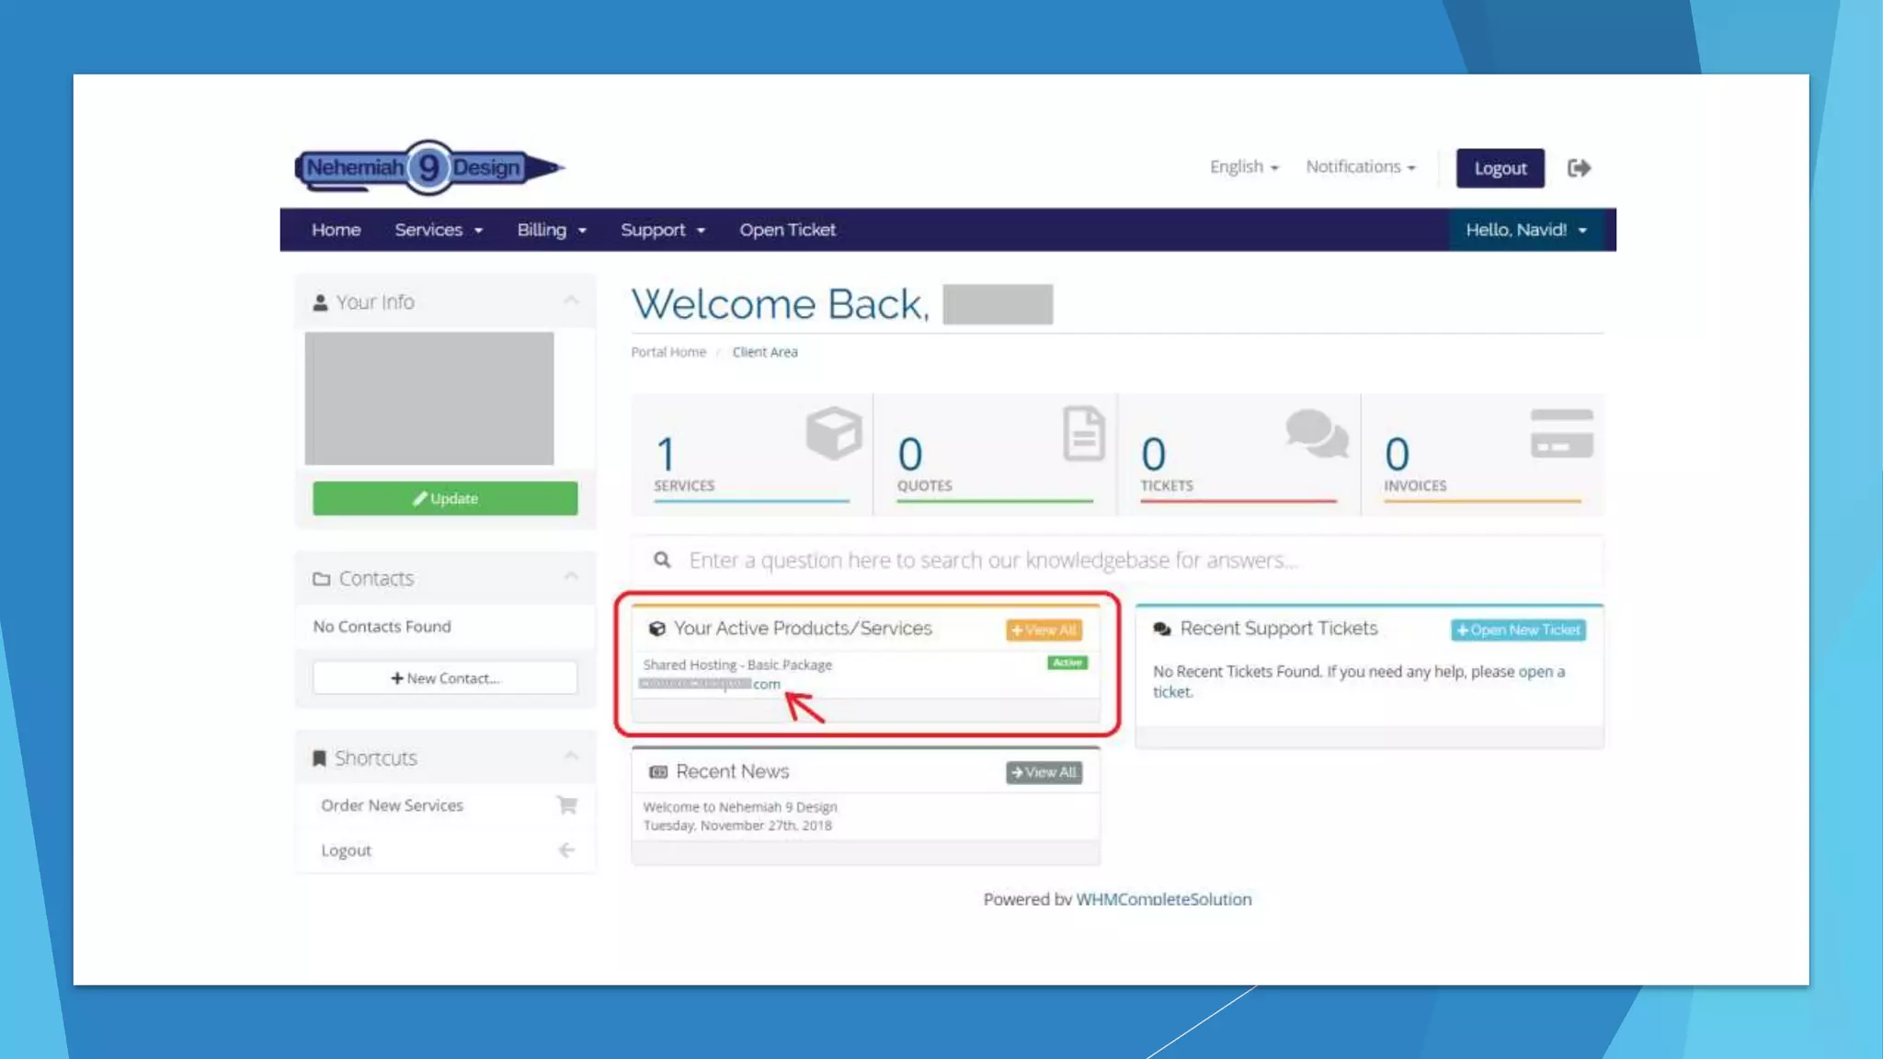Collapse the Your Info panel

tap(571, 301)
